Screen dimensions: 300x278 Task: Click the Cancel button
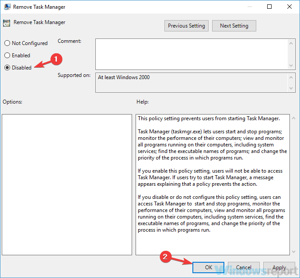tap(244, 268)
